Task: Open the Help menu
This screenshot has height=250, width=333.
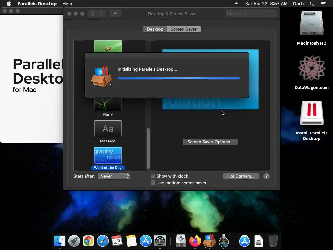Action: [67, 4]
